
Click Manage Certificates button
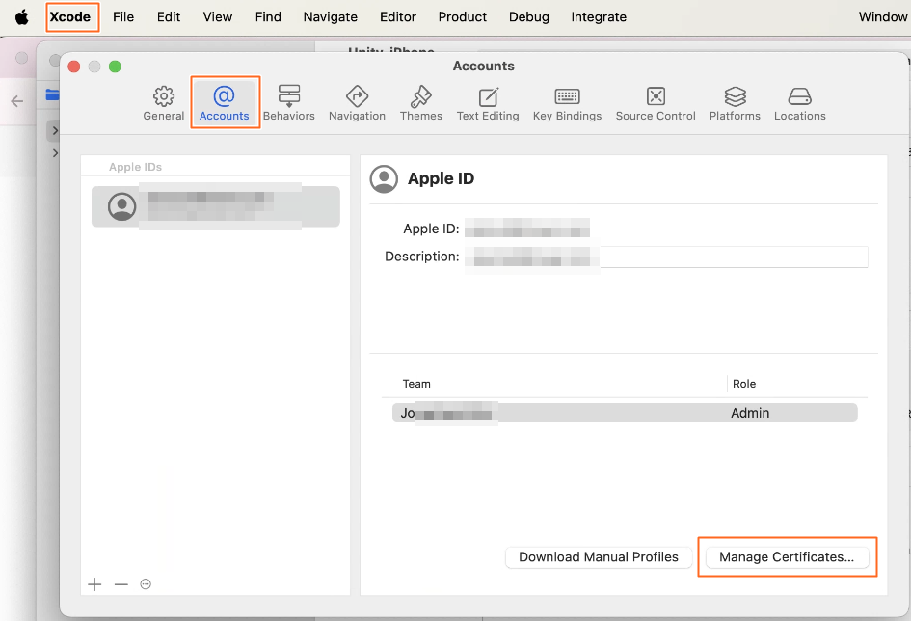[x=787, y=556]
